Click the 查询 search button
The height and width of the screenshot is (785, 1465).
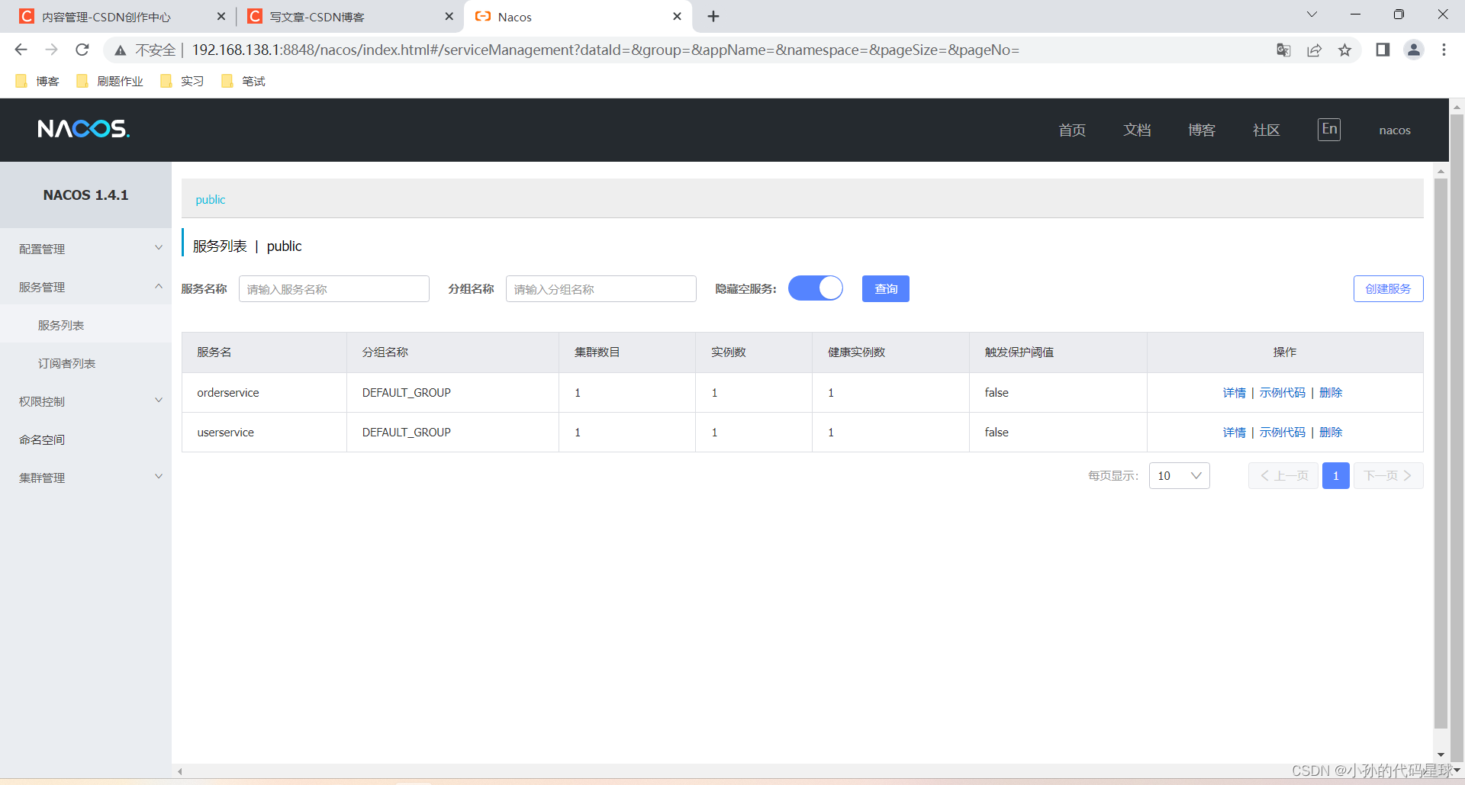[885, 288]
